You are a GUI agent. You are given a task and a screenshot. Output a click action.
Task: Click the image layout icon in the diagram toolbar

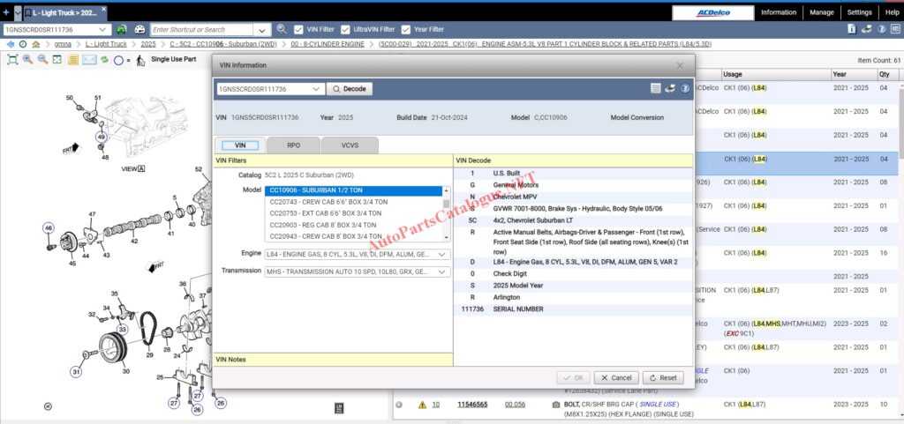coord(57,59)
